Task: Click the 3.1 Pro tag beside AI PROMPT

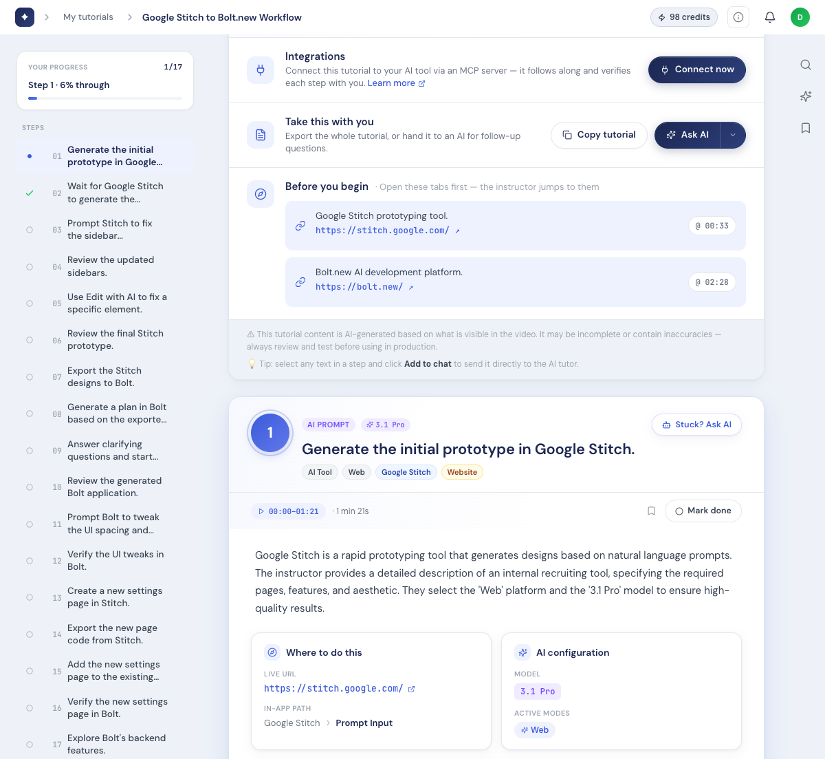Action: pyautogui.click(x=386, y=425)
